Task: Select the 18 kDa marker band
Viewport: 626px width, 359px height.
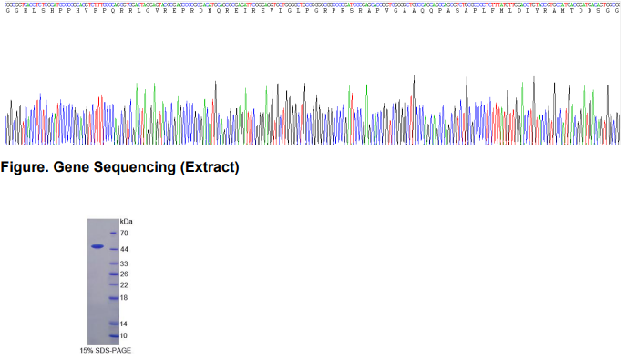Action: click(x=113, y=298)
